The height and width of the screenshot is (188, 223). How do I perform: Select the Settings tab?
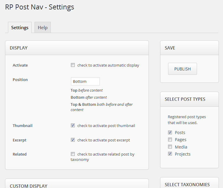click(20, 27)
